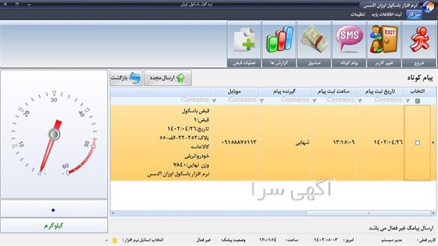
Task: Open the ثبت اطلاعات پایه menu
Action: [387, 15]
